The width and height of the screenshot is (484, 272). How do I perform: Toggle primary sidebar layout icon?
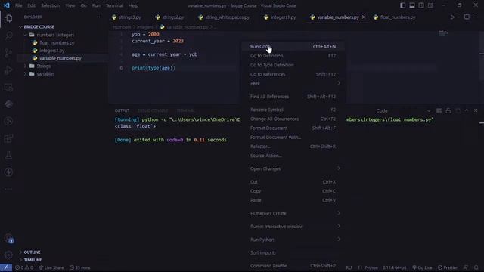tap(402, 5)
